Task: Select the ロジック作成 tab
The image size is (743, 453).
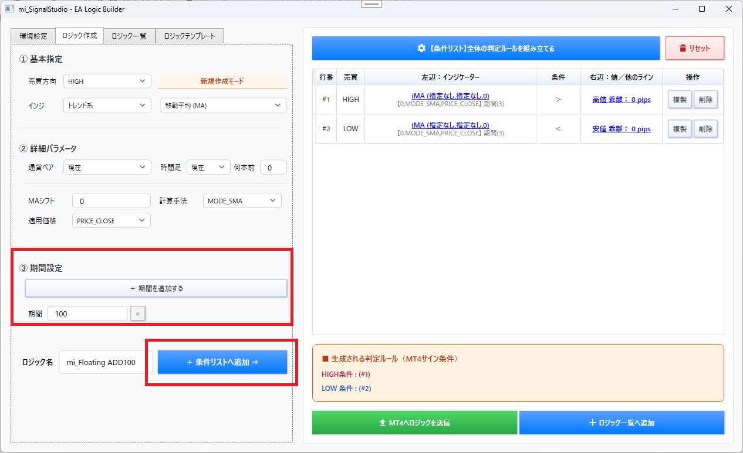Action: pos(79,35)
